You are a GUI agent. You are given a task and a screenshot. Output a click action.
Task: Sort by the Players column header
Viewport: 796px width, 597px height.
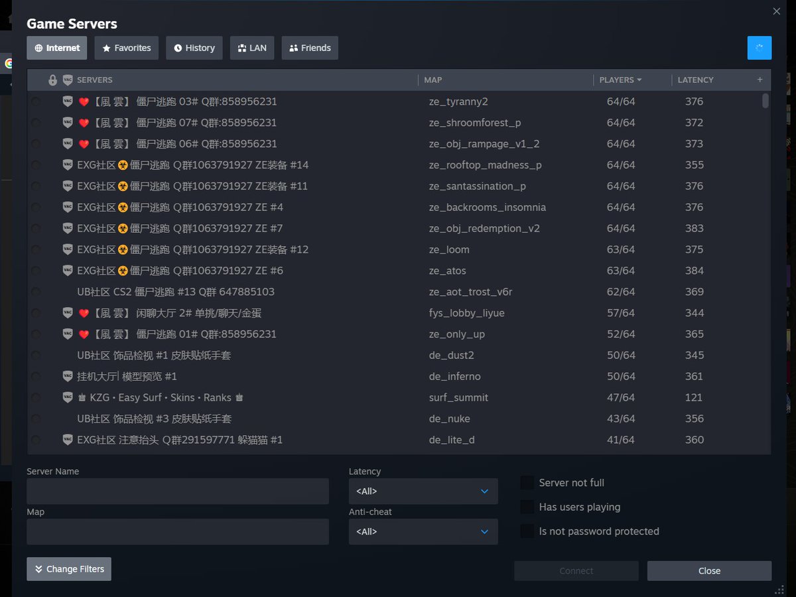[620, 80]
